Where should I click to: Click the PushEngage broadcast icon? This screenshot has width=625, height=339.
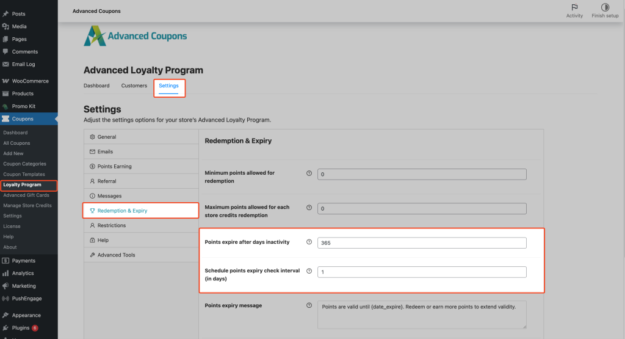point(5,298)
